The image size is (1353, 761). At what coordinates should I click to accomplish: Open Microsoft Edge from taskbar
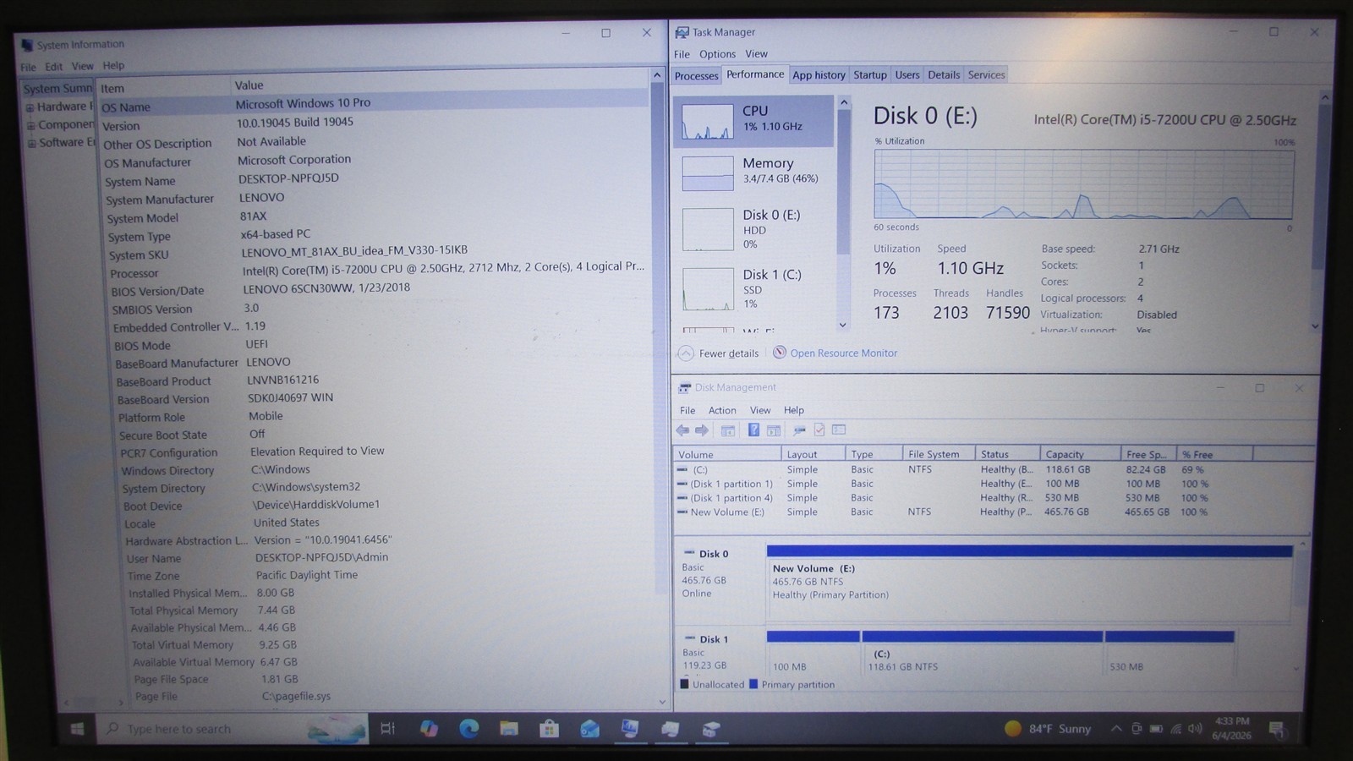469,729
